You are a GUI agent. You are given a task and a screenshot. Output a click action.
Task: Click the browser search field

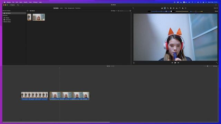(x=123, y=11)
